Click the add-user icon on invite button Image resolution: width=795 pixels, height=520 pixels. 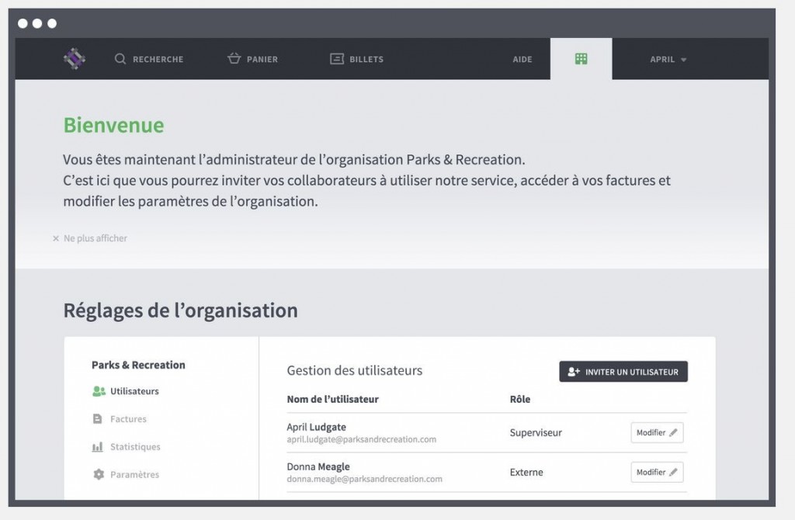click(574, 372)
